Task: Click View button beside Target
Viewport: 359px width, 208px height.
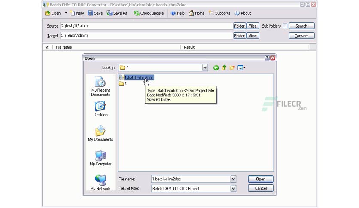Action: [253, 36]
